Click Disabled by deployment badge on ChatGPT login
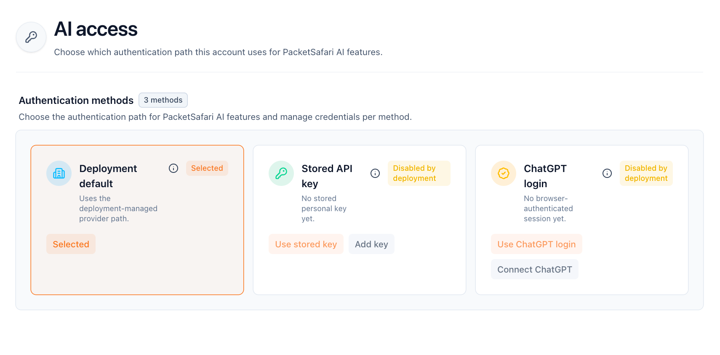Viewport: 720px width, 355px height. [646, 173]
